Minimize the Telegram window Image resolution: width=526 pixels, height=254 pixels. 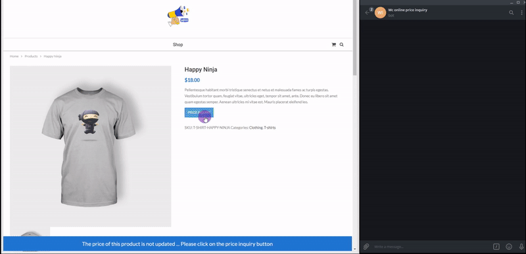point(512,3)
